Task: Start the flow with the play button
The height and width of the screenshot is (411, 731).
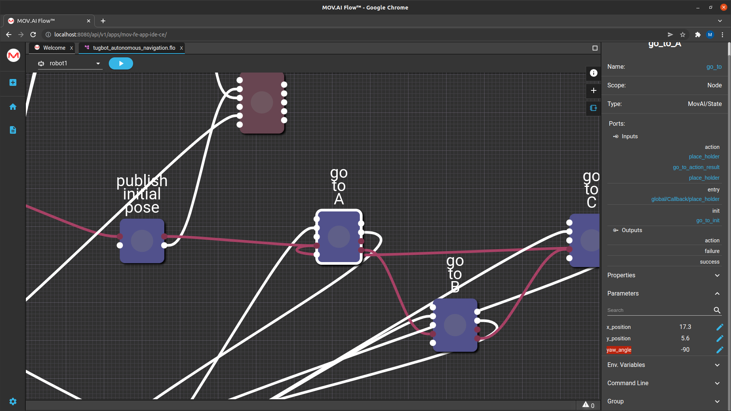Action: tap(121, 63)
